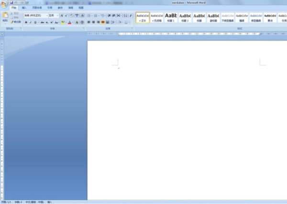
Task: Grow font size with A-up icon
Action: pos(62,16)
